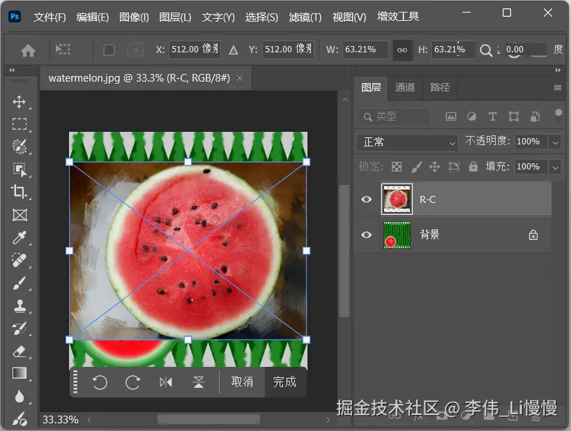
Task: Select the Spot Healing Brush tool
Action: pos(20,260)
